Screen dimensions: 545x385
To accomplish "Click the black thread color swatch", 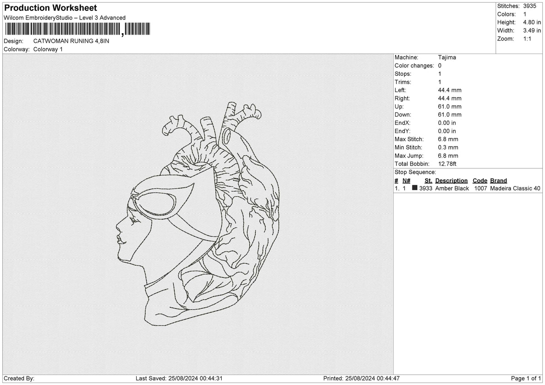I will 415,188.
